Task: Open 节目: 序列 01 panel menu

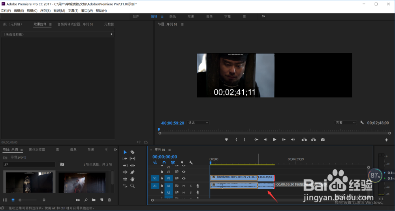Action: [182, 24]
